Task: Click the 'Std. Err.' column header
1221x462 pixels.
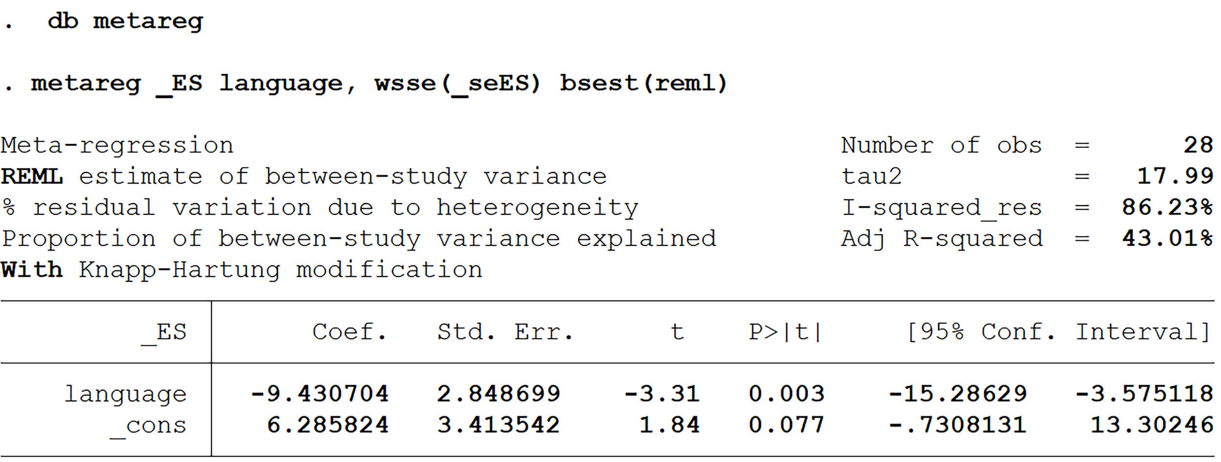Action: click(x=505, y=332)
